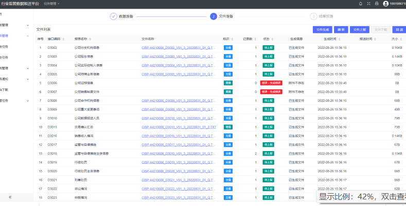
Task: Click the 刷新 button
Action: point(341,30)
